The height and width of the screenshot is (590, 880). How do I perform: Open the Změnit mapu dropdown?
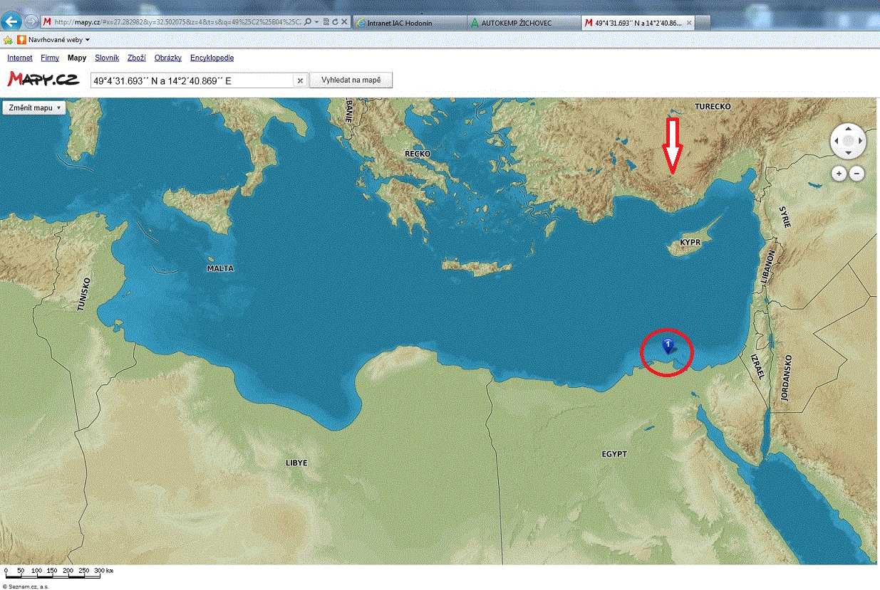point(33,107)
